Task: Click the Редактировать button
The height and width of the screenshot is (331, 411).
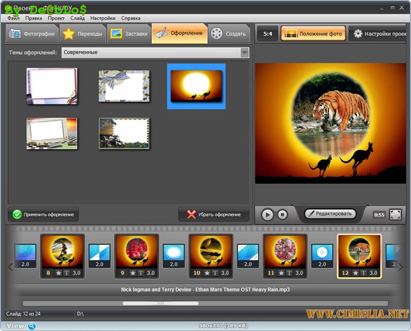Action: point(330,214)
